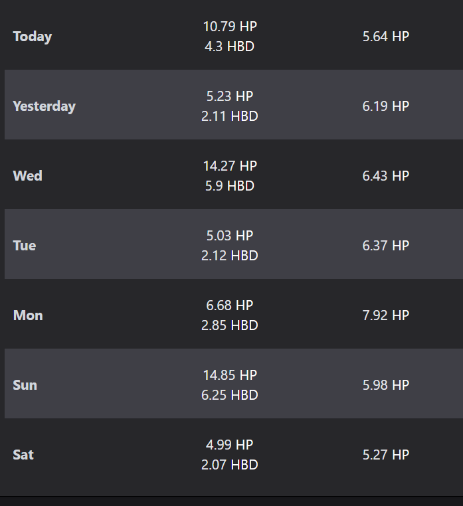Select the Wed row label
The image size is (463, 506).
[28, 176]
